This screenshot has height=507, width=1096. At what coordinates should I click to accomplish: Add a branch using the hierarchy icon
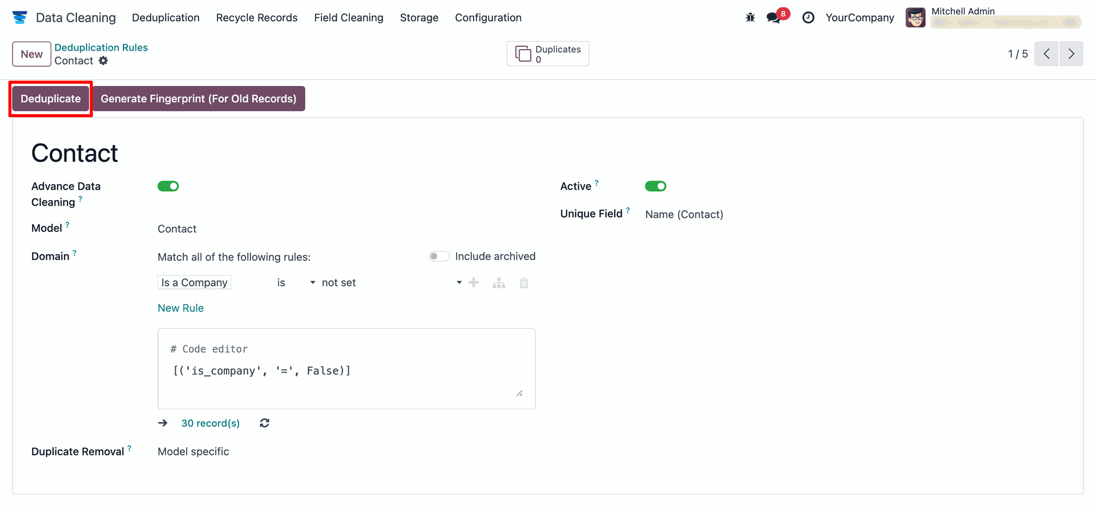pos(499,283)
